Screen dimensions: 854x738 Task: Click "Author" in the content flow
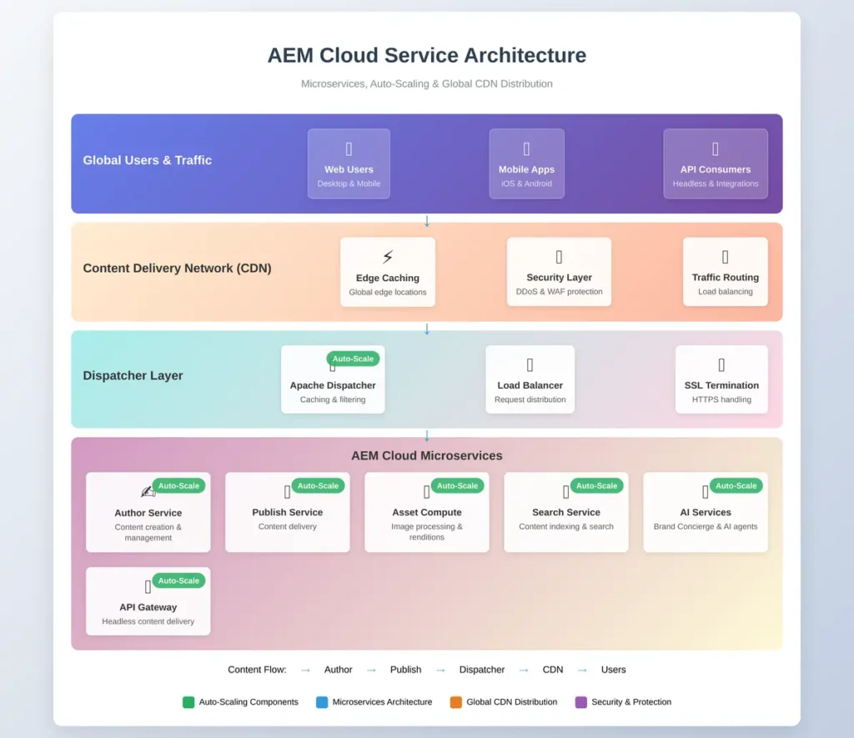339,670
